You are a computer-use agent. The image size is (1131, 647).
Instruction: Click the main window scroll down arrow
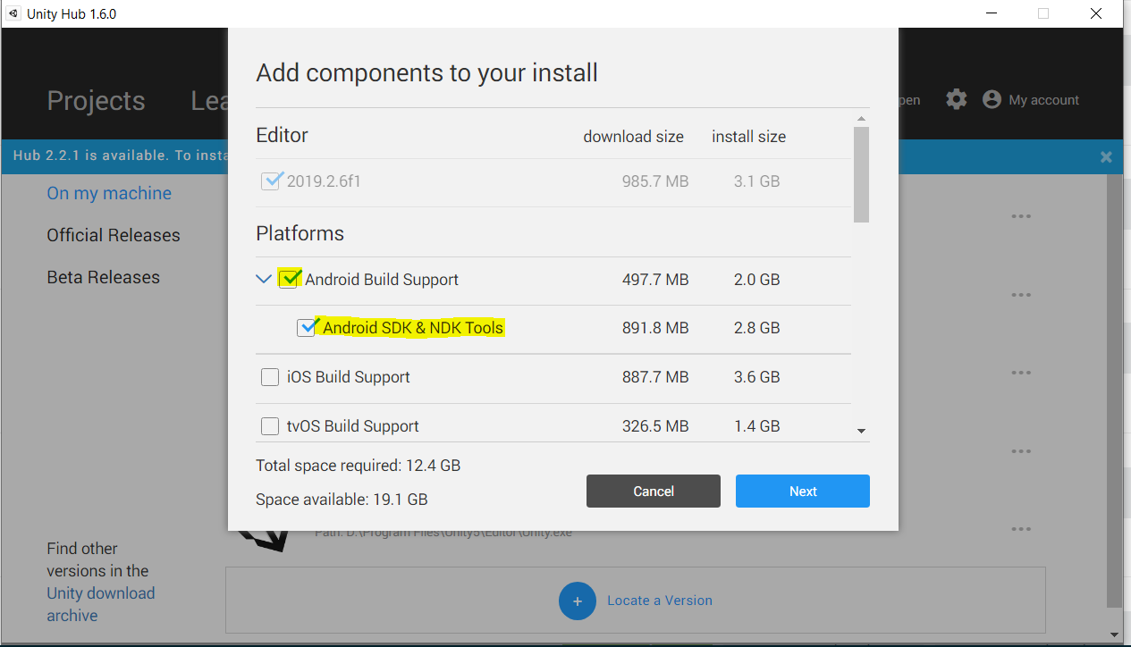1114,635
